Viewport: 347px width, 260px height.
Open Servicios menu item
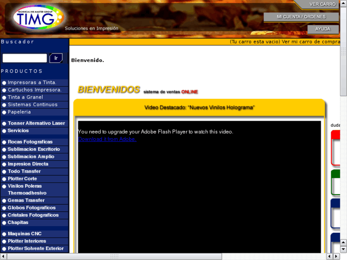[x=18, y=131]
